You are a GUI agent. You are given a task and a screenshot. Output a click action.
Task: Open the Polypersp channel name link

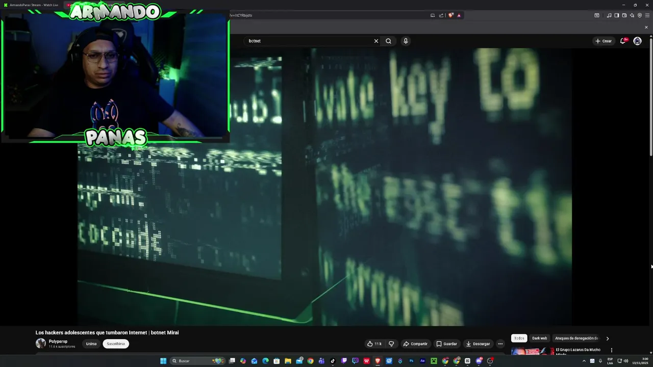coord(58,342)
